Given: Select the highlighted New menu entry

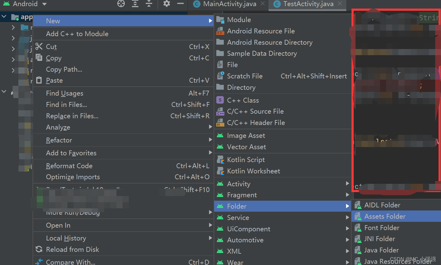Looking at the screenshot, I should pos(123,21).
